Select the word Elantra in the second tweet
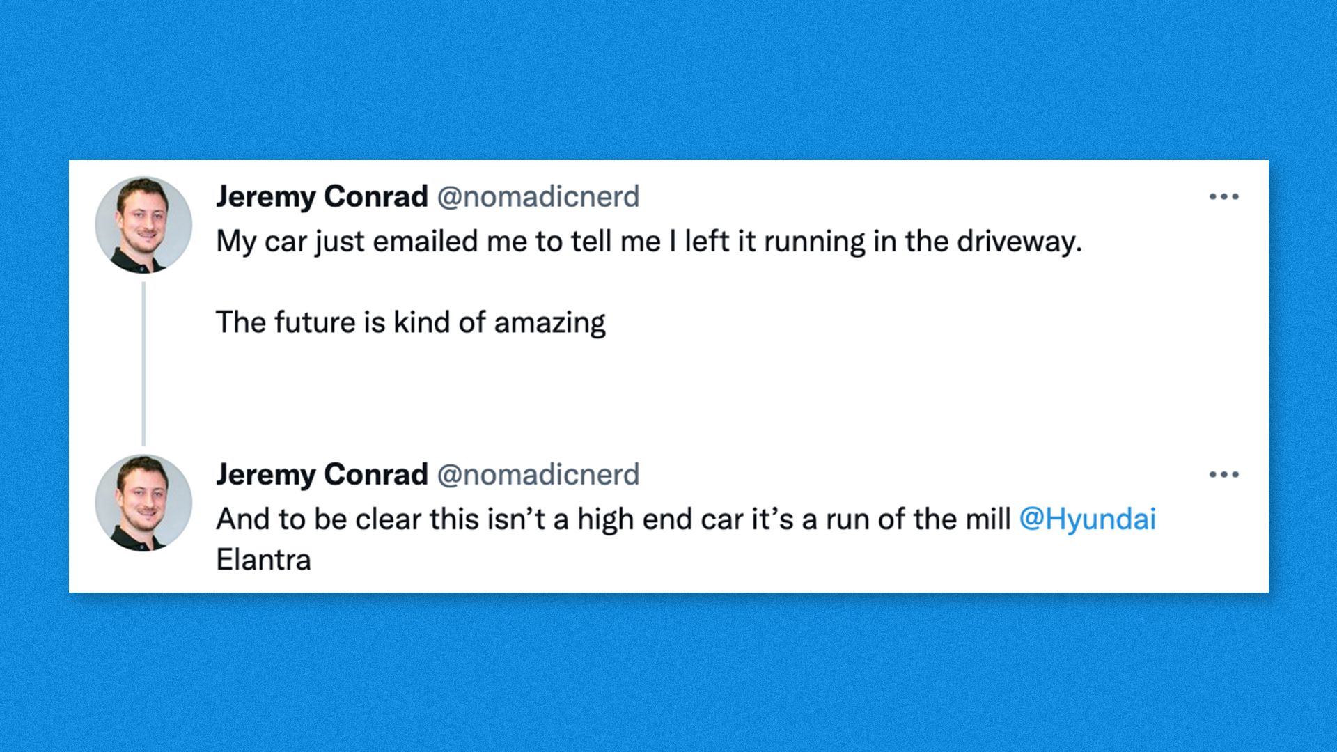Viewport: 1337px width, 752px height. 263,560
